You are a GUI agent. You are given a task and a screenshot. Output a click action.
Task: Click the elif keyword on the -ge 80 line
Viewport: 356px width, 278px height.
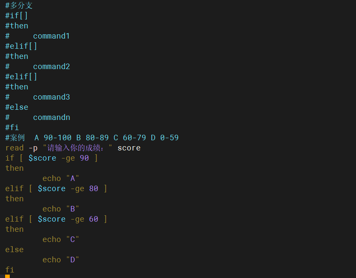click(x=14, y=188)
